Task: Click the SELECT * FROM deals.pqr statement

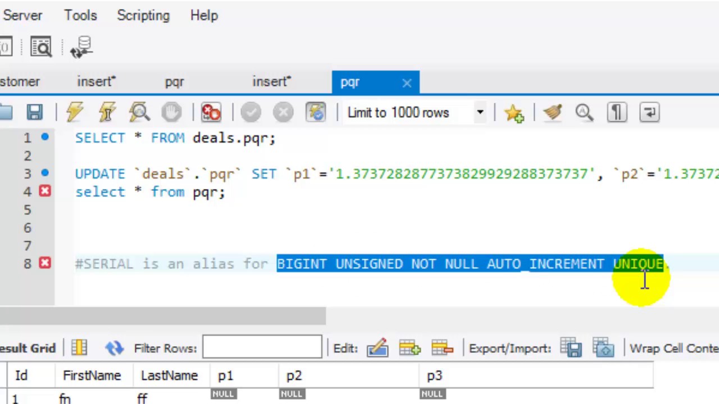Action: click(x=175, y=138)
